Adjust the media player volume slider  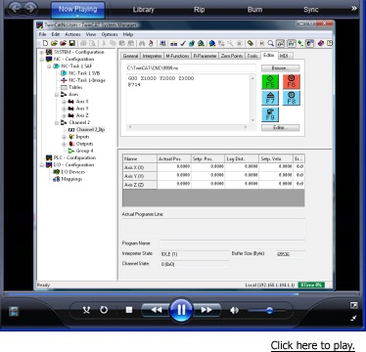click(x=266, y=310)
